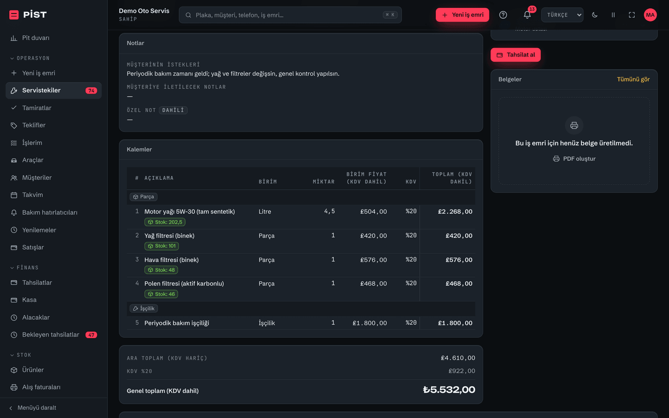
Task: Click PDF oluştur in documents panel
Action: (574, 159)
